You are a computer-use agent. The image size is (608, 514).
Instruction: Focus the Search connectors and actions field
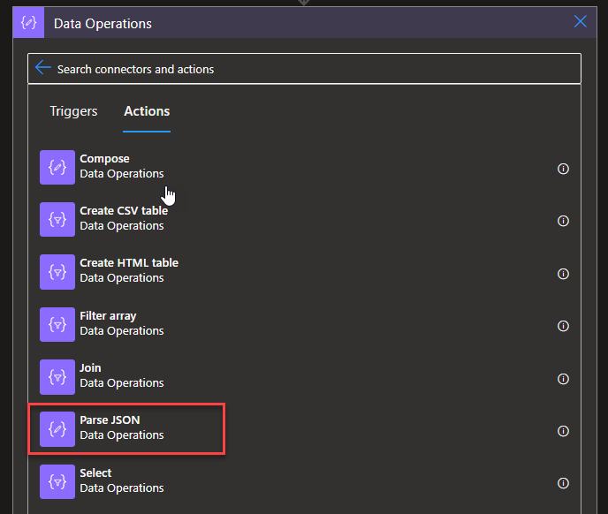point(309,69)
